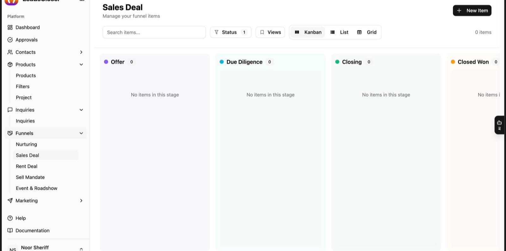The height and width of the screenshot is (251, 506).
Task: Click the Contacts people icon
Action: click(x=10, y=52)
